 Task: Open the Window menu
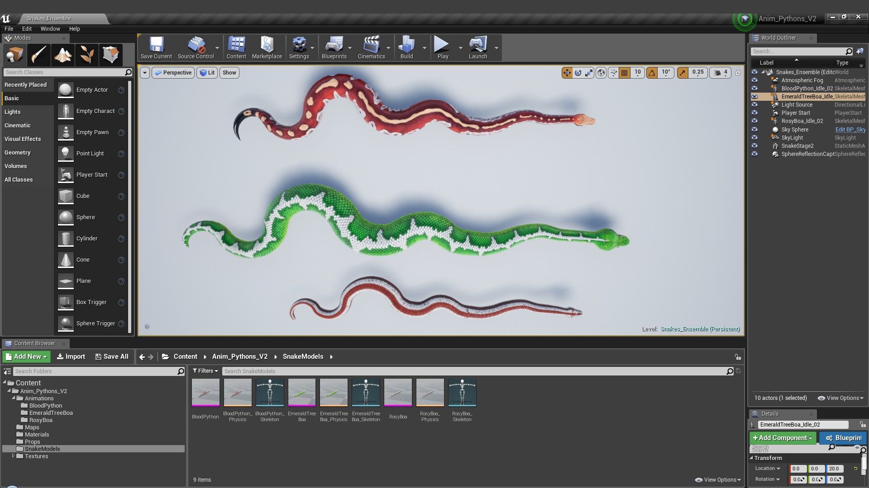[50, 28]
